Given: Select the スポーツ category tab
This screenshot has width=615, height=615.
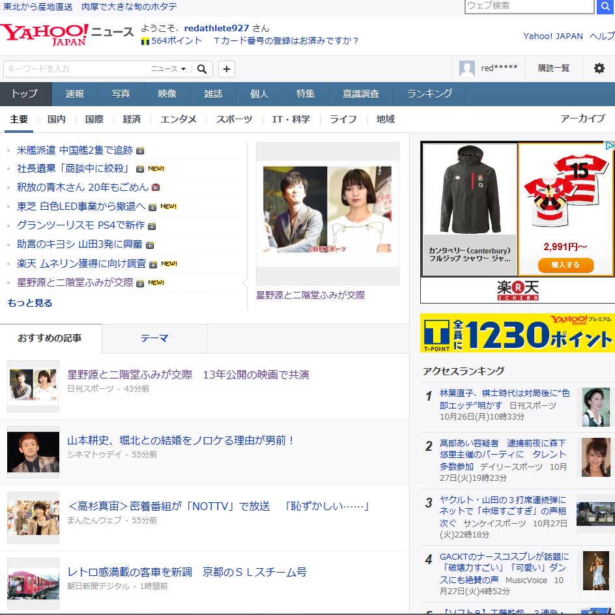Looking at the screenshot, I should click(235, 119).
